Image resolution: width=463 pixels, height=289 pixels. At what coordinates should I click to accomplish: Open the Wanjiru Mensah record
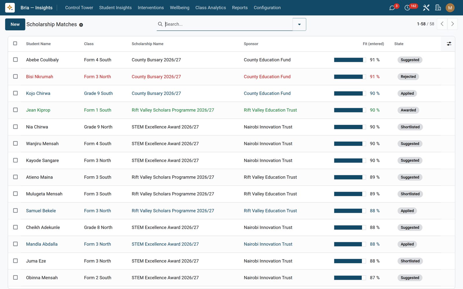42,144
